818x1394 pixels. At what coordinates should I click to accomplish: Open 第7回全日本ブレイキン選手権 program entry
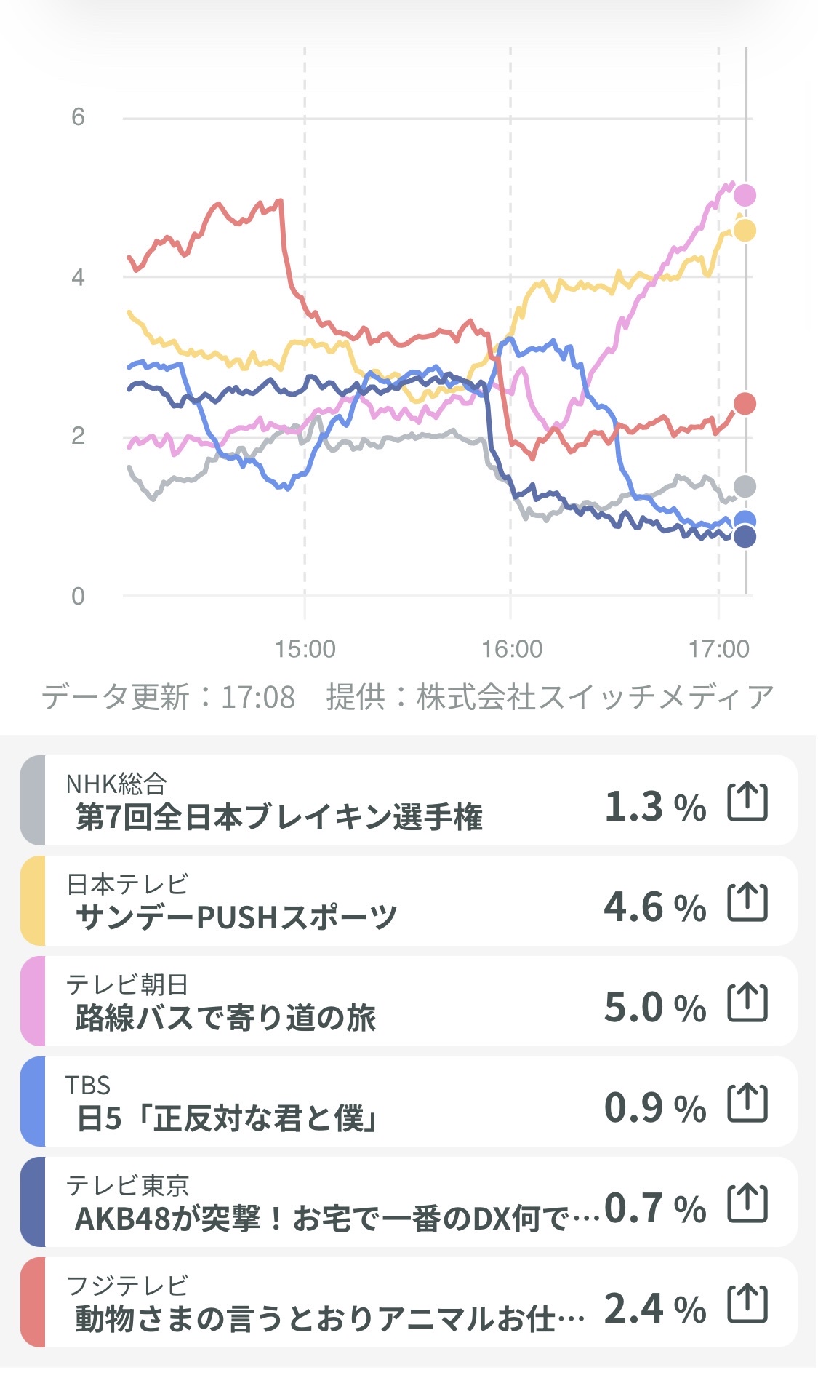(279, 816)
